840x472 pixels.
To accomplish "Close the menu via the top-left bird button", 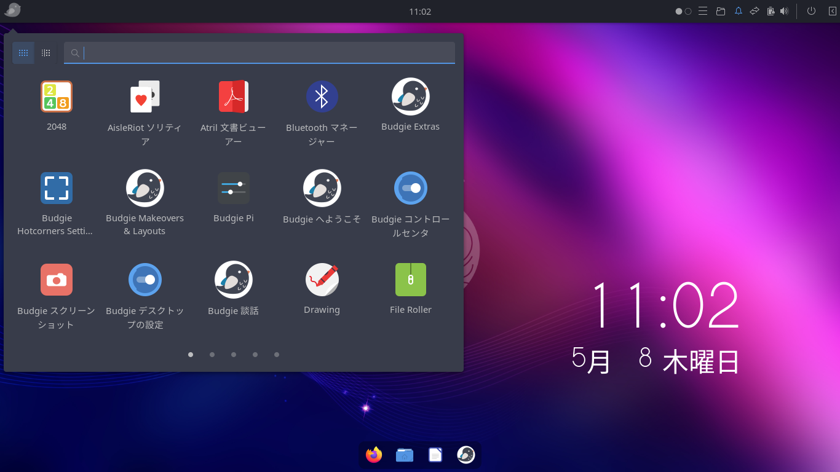I will click(12, 10).
